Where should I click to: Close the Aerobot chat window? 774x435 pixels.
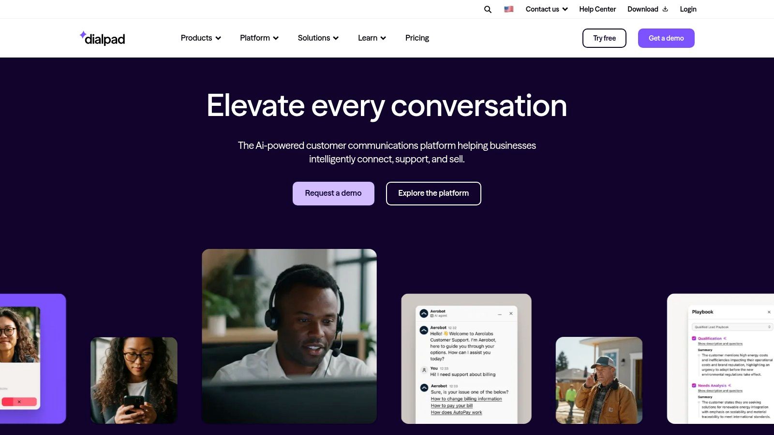[x=511, y=314]
